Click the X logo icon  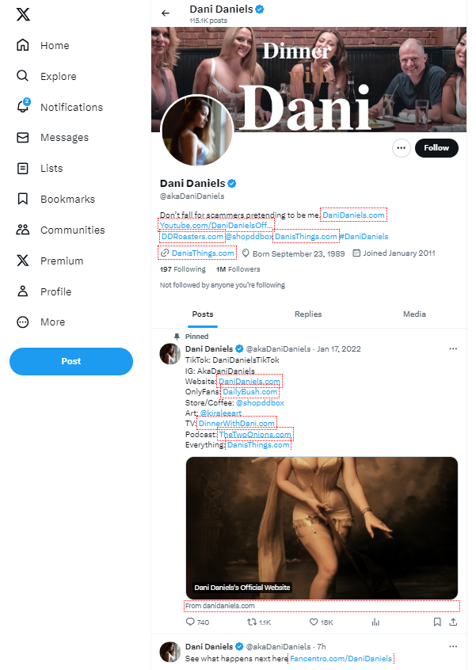pos(24,13)
